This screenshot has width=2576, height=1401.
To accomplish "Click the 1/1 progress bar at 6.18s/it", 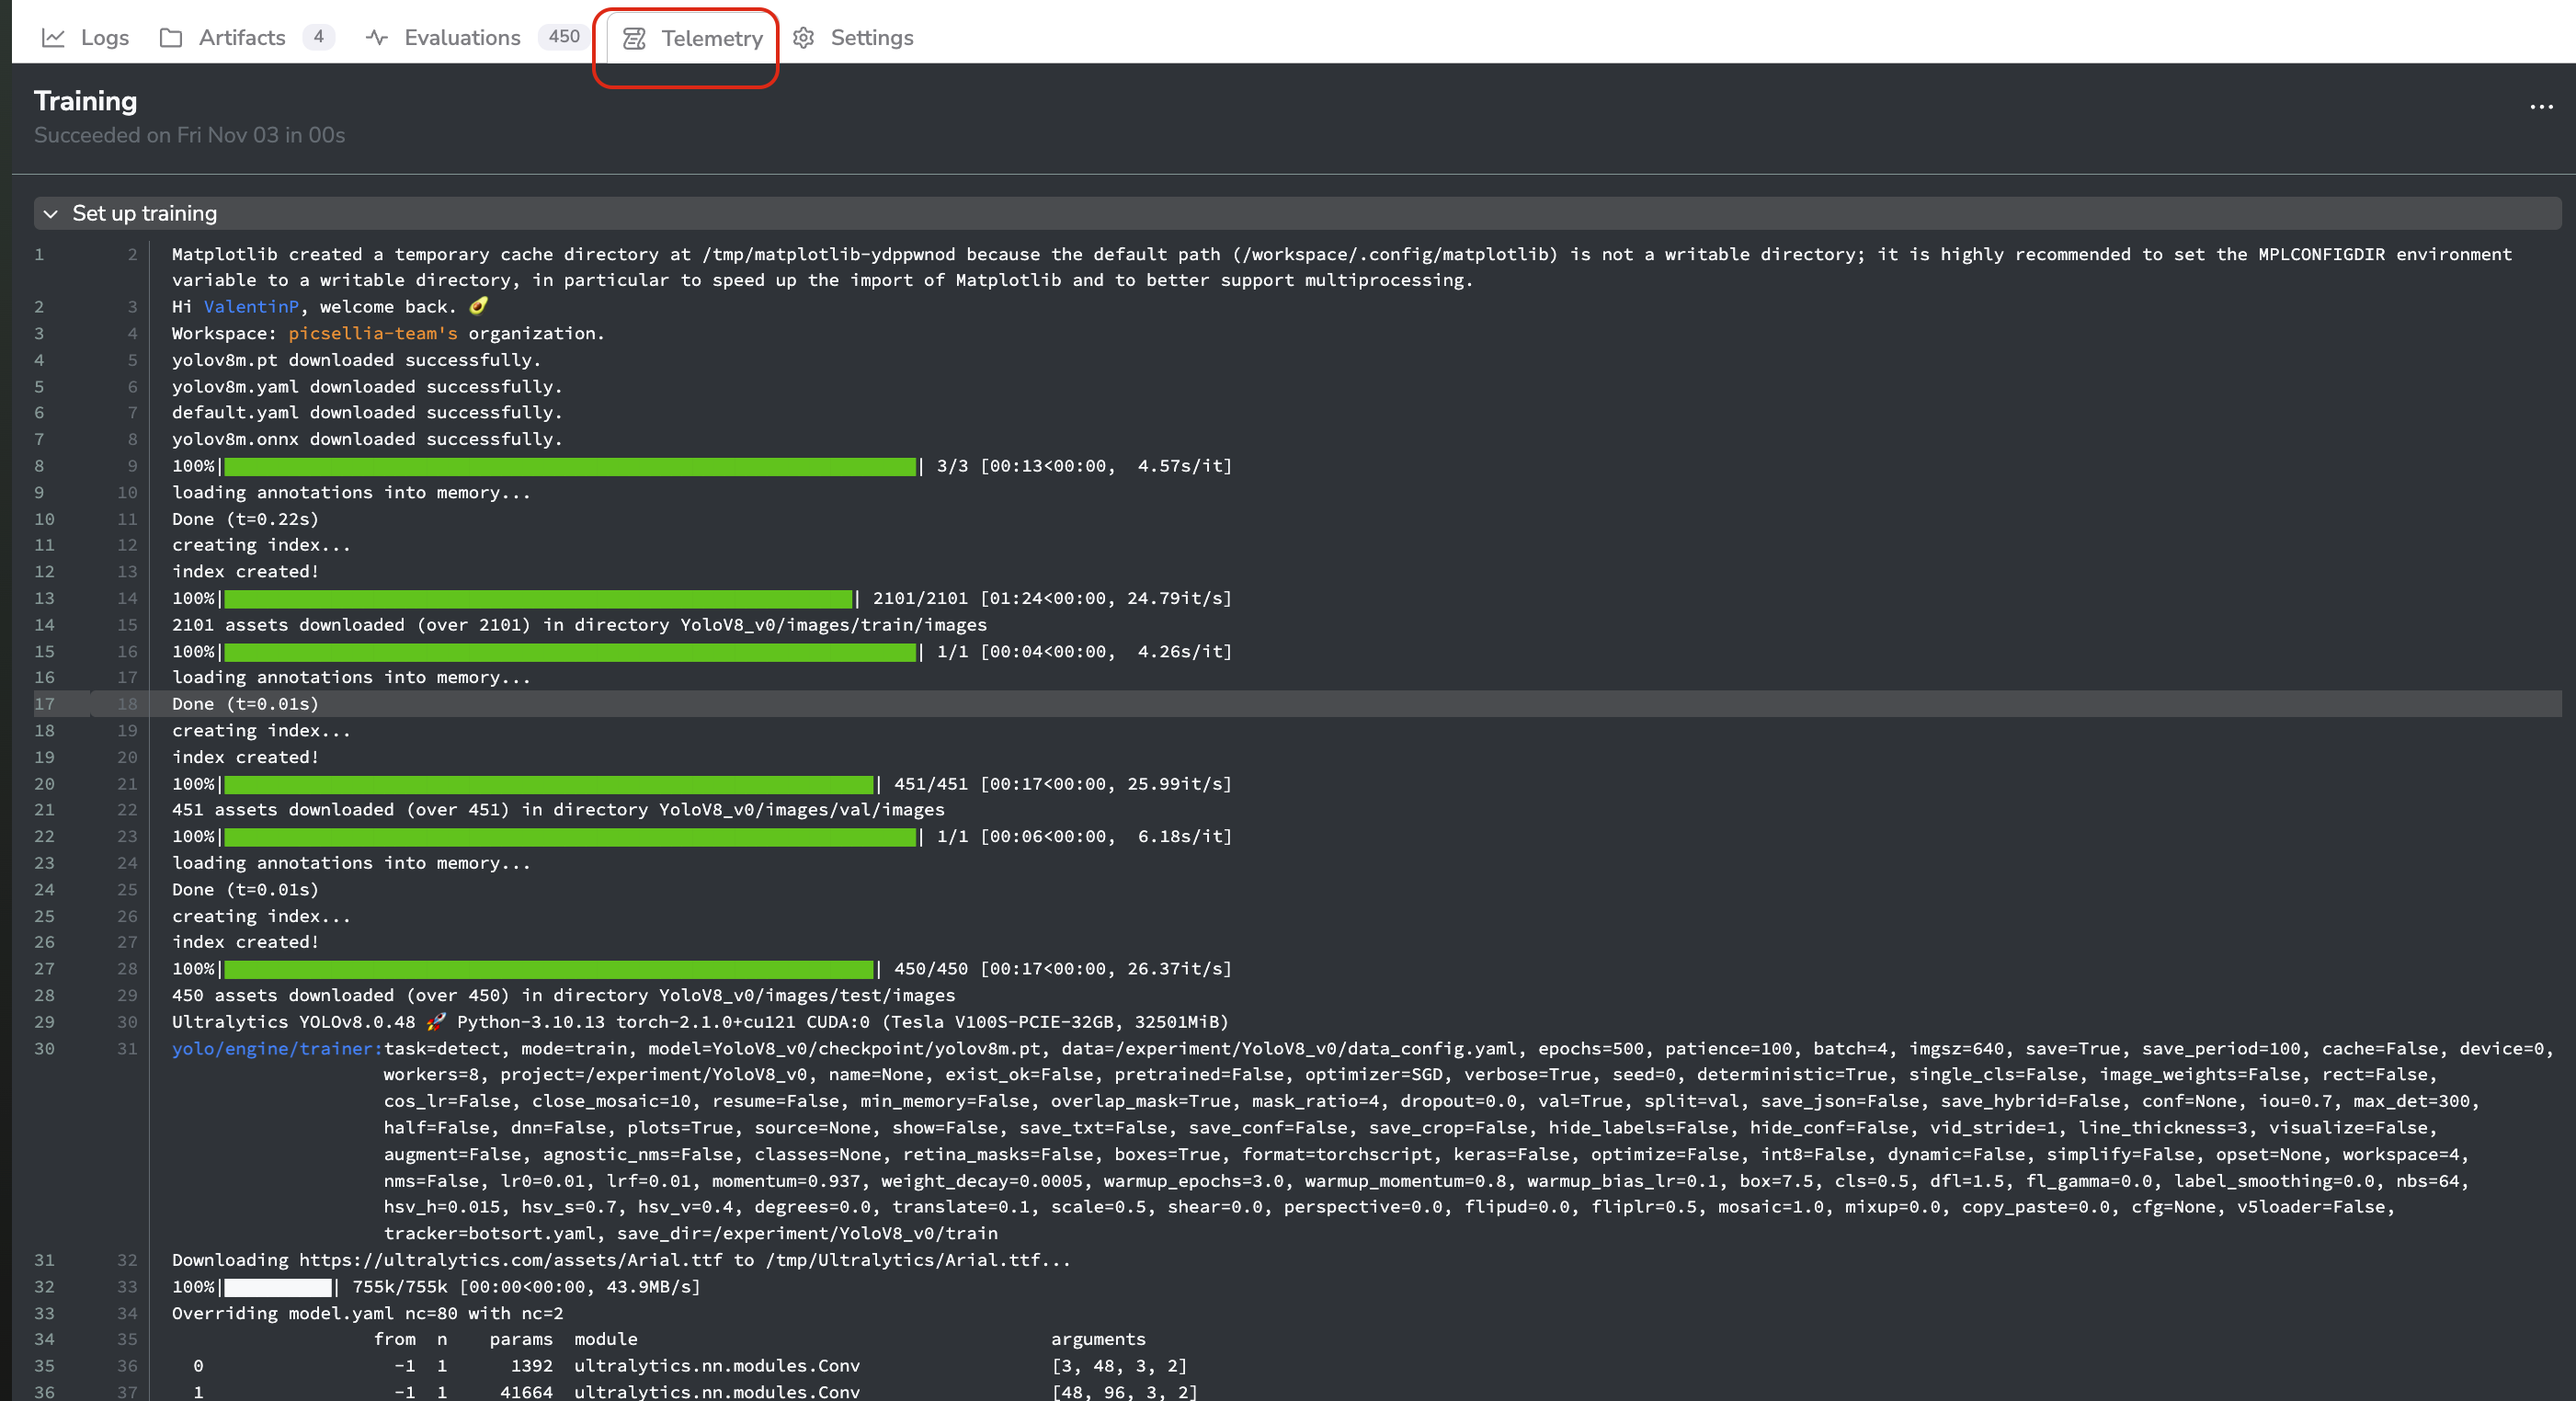I will (x=570, y=838).
